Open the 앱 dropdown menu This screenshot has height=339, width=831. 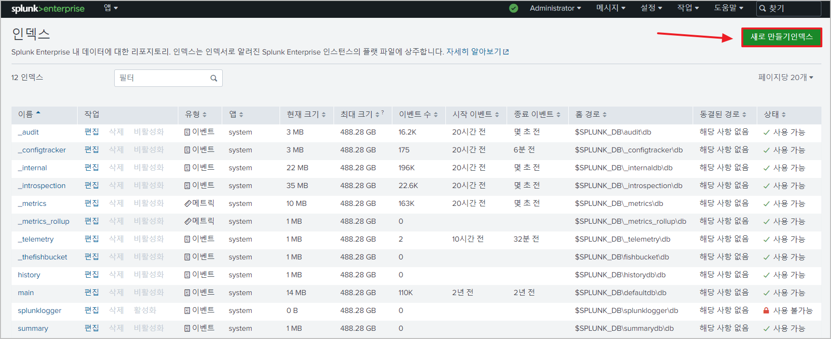pyautogui.click(x=111, y=8)
